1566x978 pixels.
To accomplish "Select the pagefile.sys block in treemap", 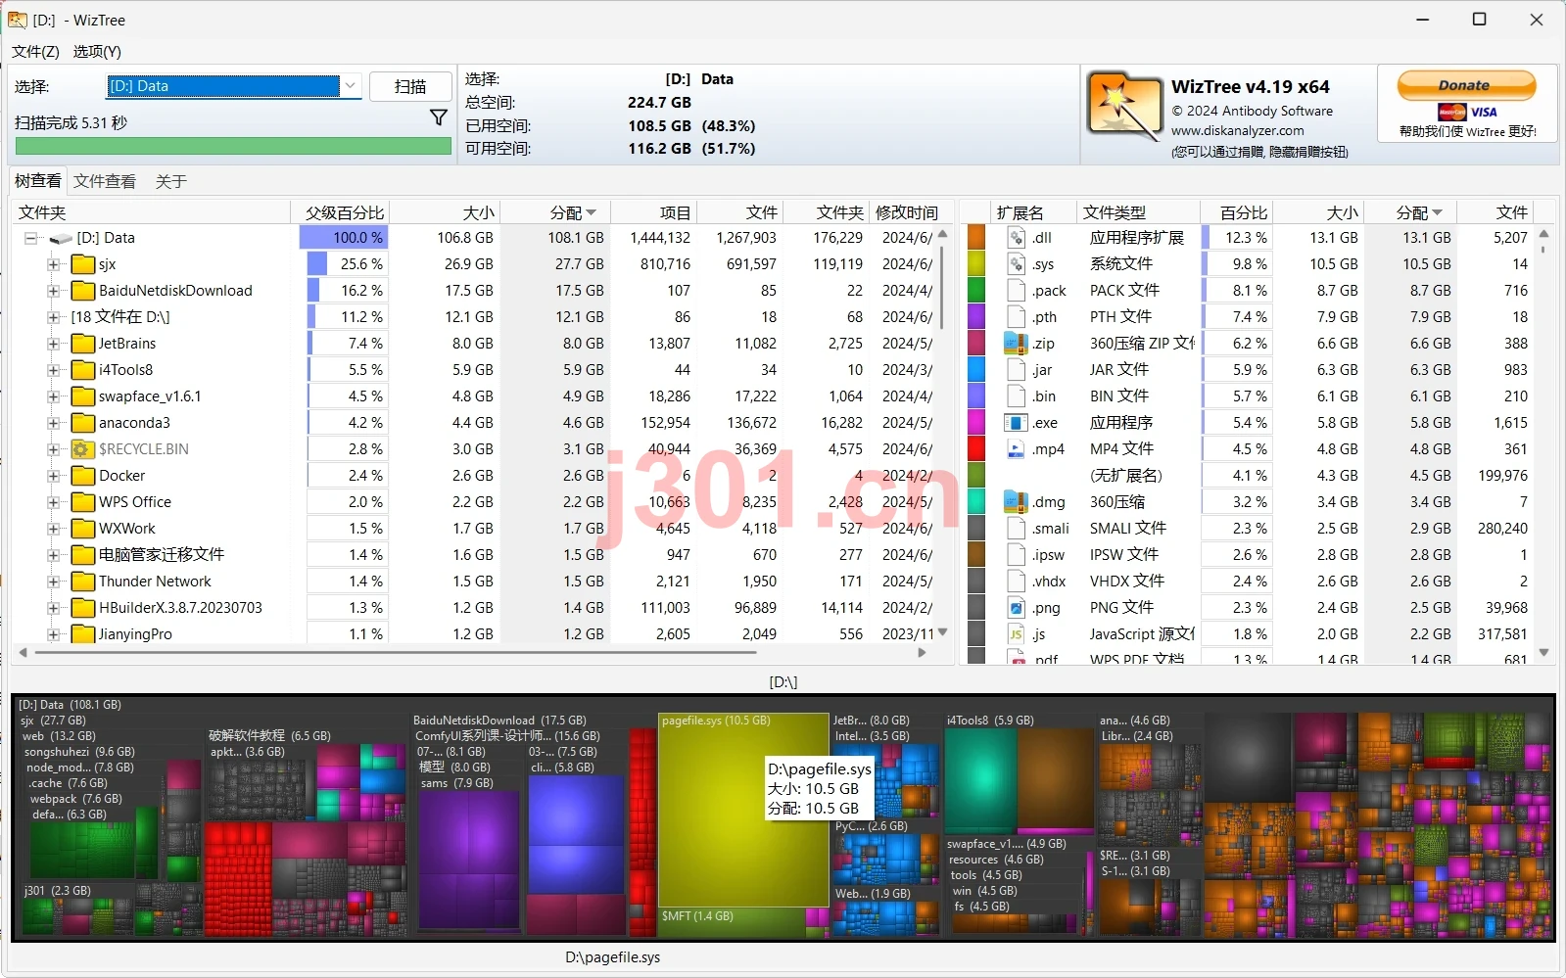I will (743, 811).
